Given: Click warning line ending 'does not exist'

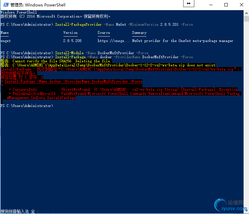Looking at the screenshot, I should pos(108,65).
